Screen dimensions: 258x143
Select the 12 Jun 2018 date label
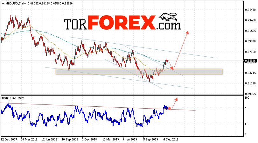(49, 139)
